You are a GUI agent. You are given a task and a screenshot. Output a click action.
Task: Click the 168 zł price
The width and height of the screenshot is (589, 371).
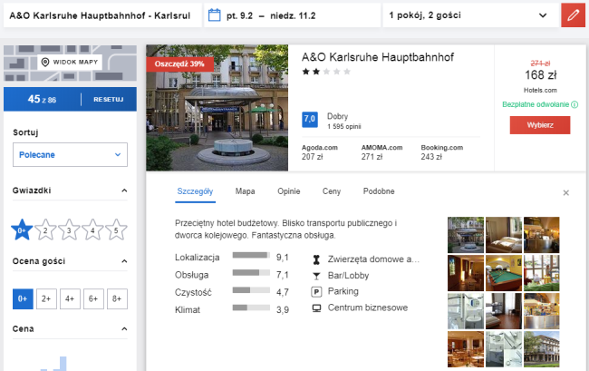tap(541, 75)
